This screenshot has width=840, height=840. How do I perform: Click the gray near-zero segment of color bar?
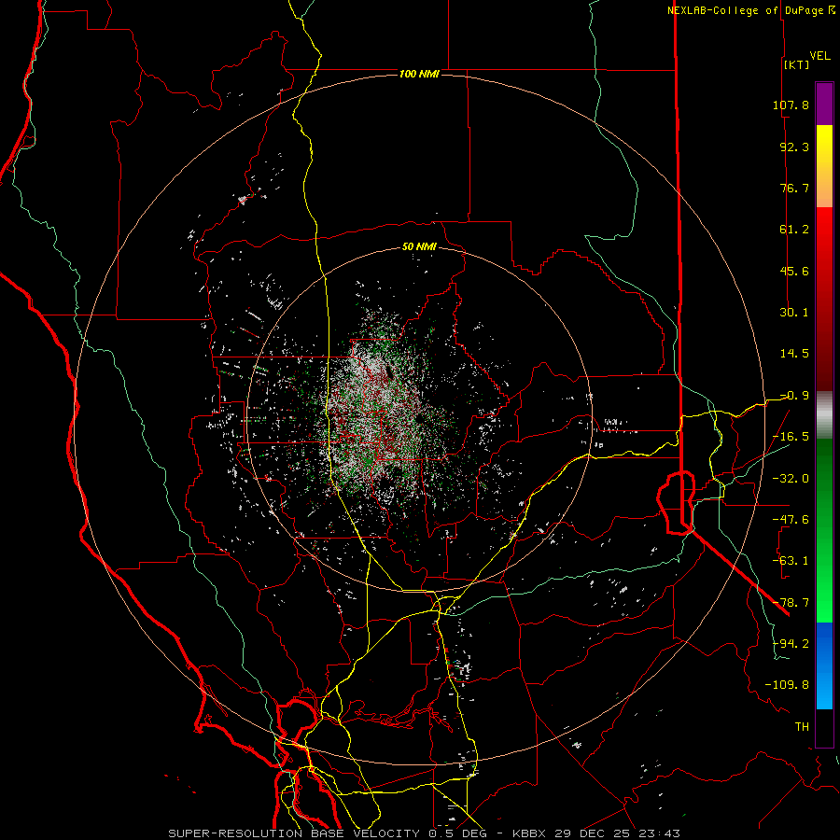(824, 415)
